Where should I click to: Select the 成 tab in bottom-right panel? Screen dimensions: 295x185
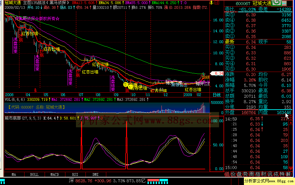click(276, 174)
